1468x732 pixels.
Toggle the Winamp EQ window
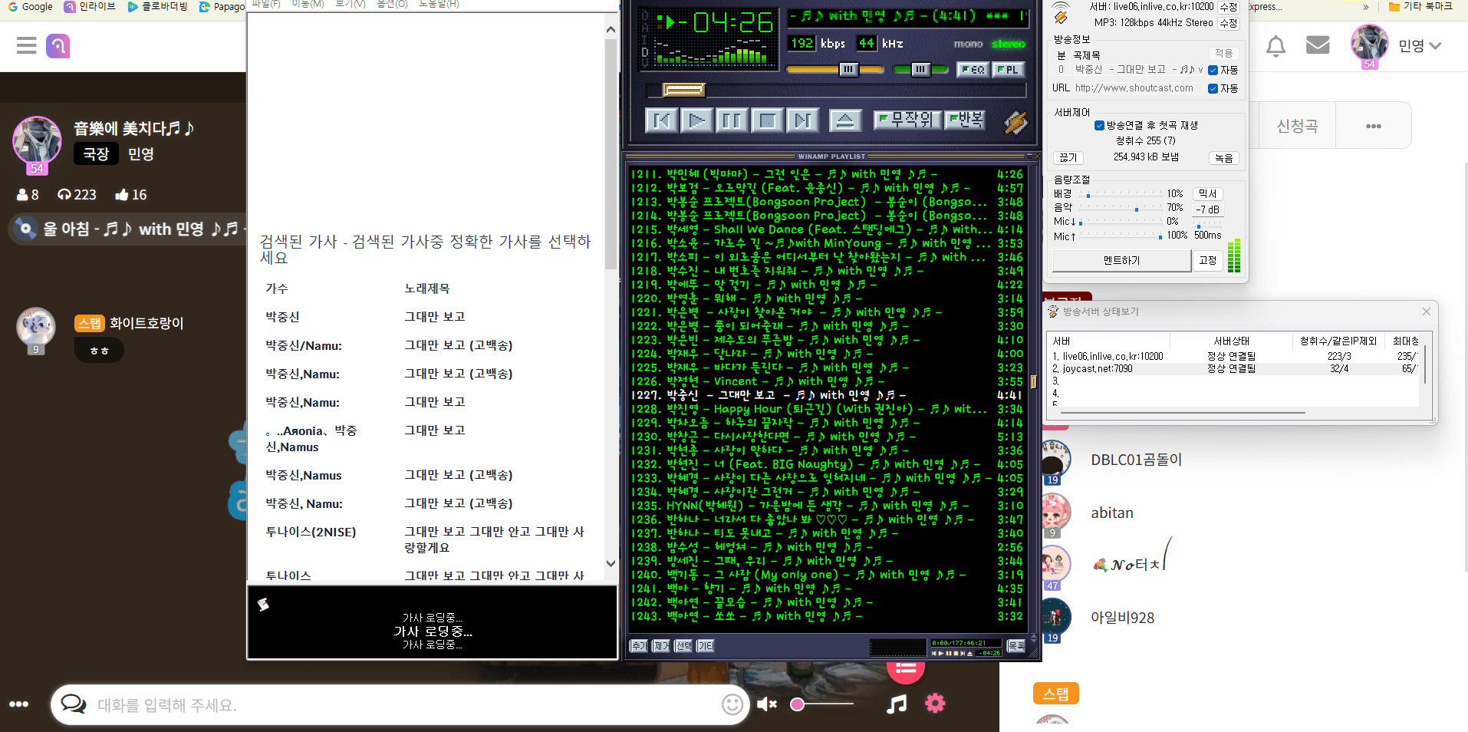click(973, 70)
